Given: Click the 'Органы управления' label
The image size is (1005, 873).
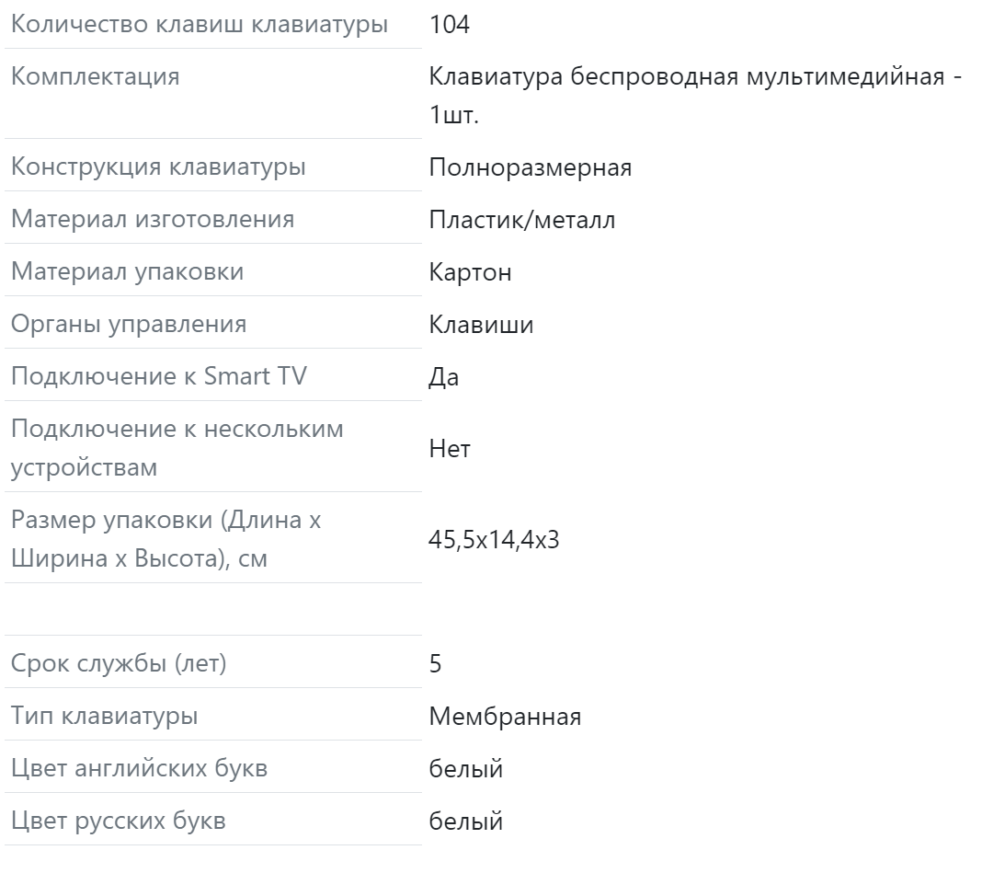Looking at the screenshot, I should point(129,325).
